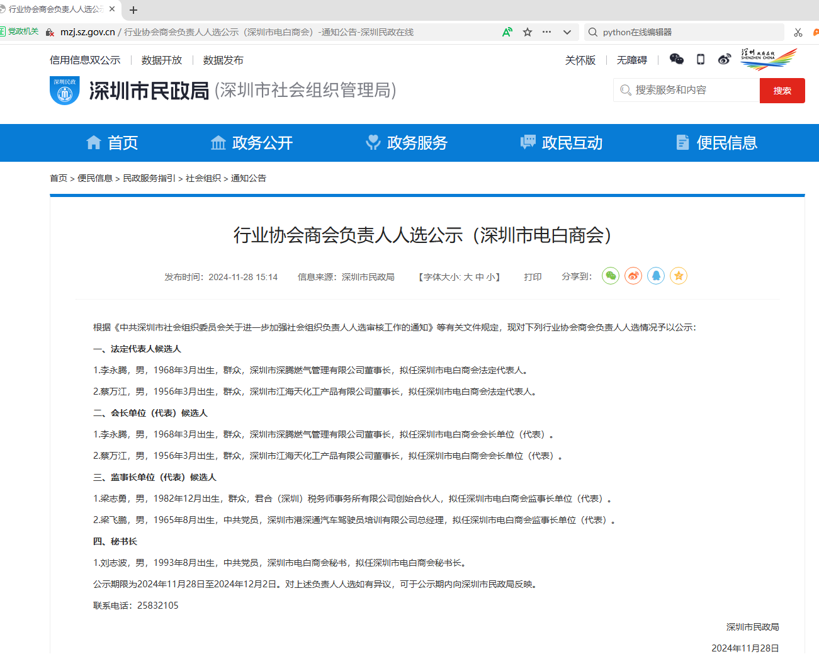
Task: Click the 打印 print link
Action: coord(533,277)
